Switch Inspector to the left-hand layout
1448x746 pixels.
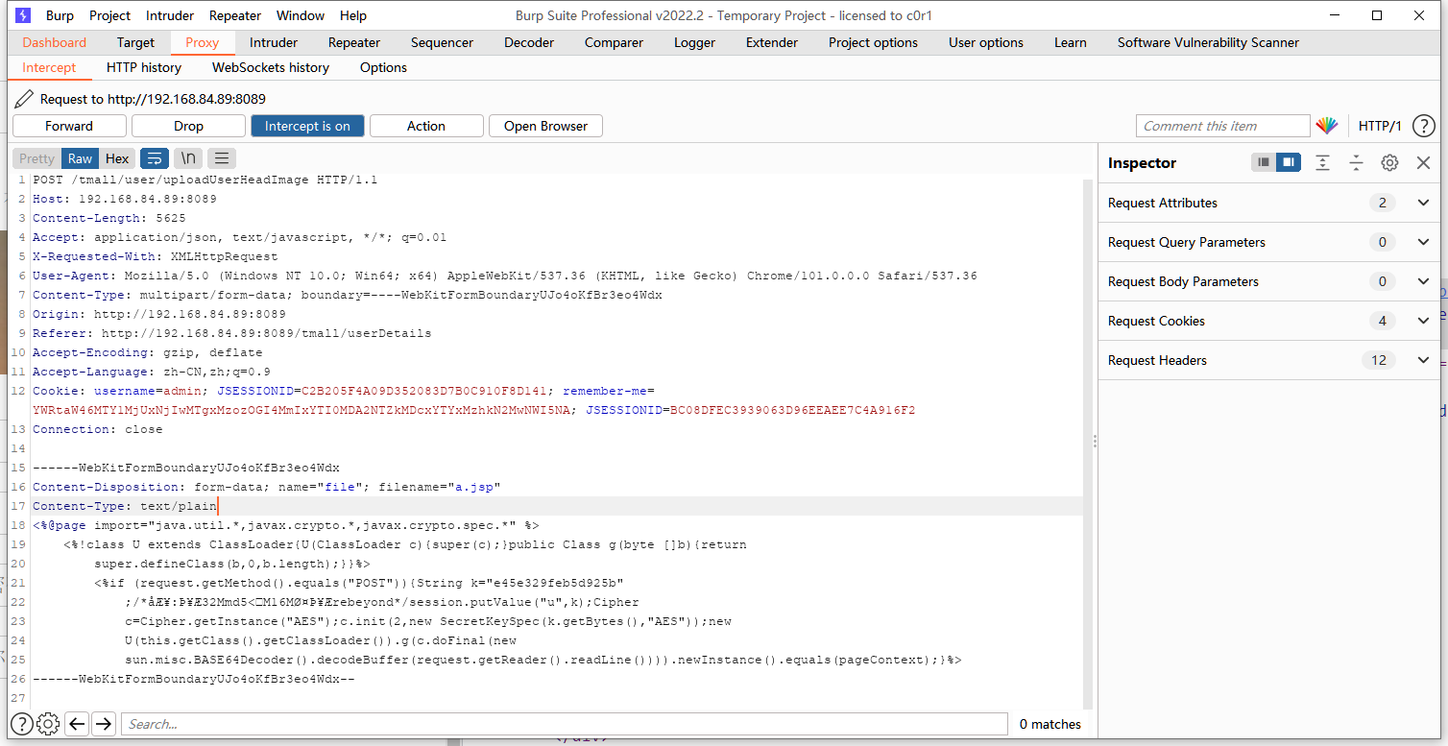coord(1264,163)
